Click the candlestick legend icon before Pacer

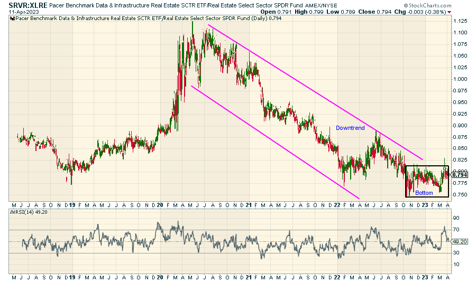coord(12,18)
